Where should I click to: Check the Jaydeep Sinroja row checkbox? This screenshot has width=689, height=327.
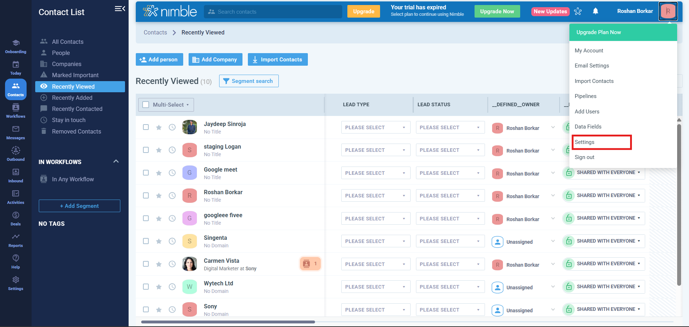(x=146, y=127)
